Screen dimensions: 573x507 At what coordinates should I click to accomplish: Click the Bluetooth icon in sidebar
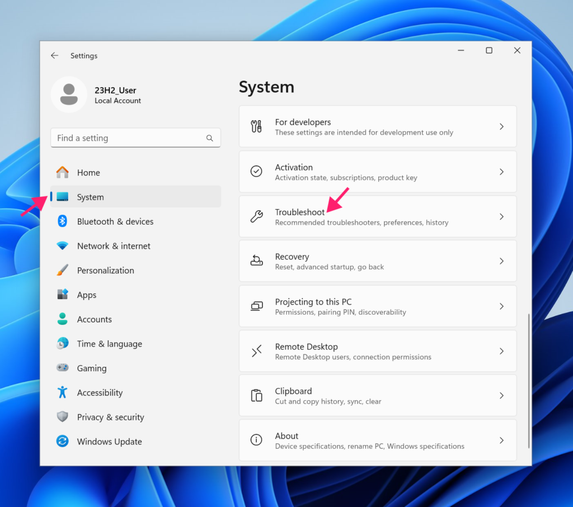pos(63,221)
